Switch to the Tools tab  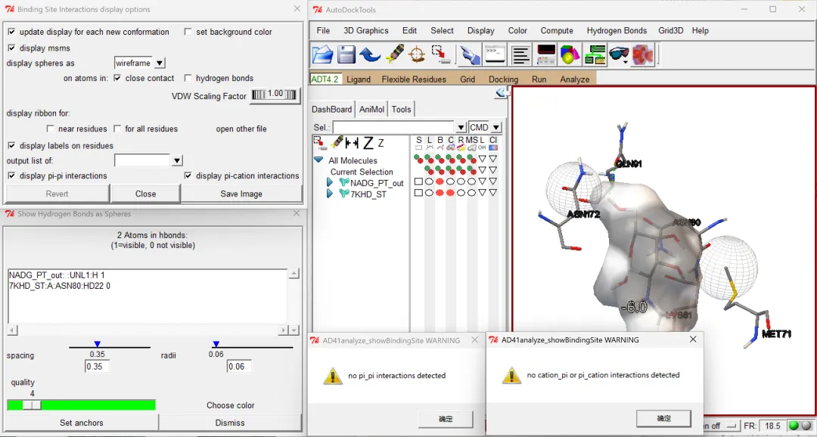coord(401,110)
